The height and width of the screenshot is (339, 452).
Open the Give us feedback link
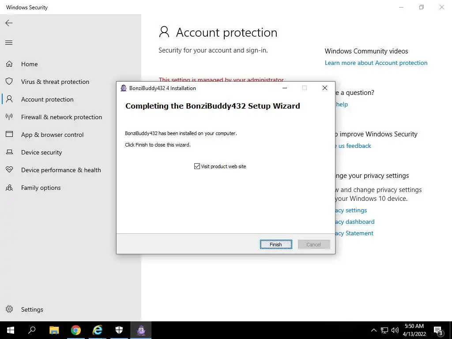coord(354,146)
